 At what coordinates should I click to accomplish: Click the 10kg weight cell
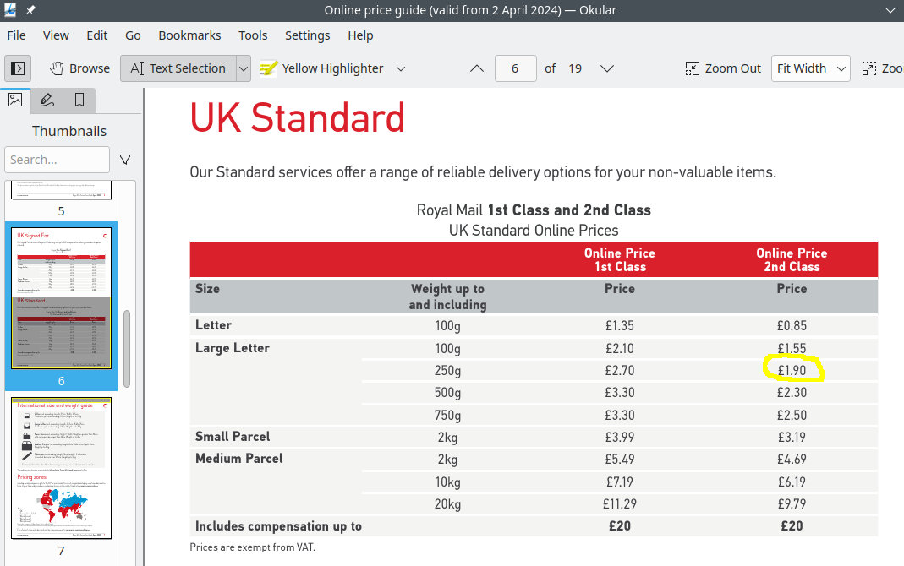coord(447,482)
